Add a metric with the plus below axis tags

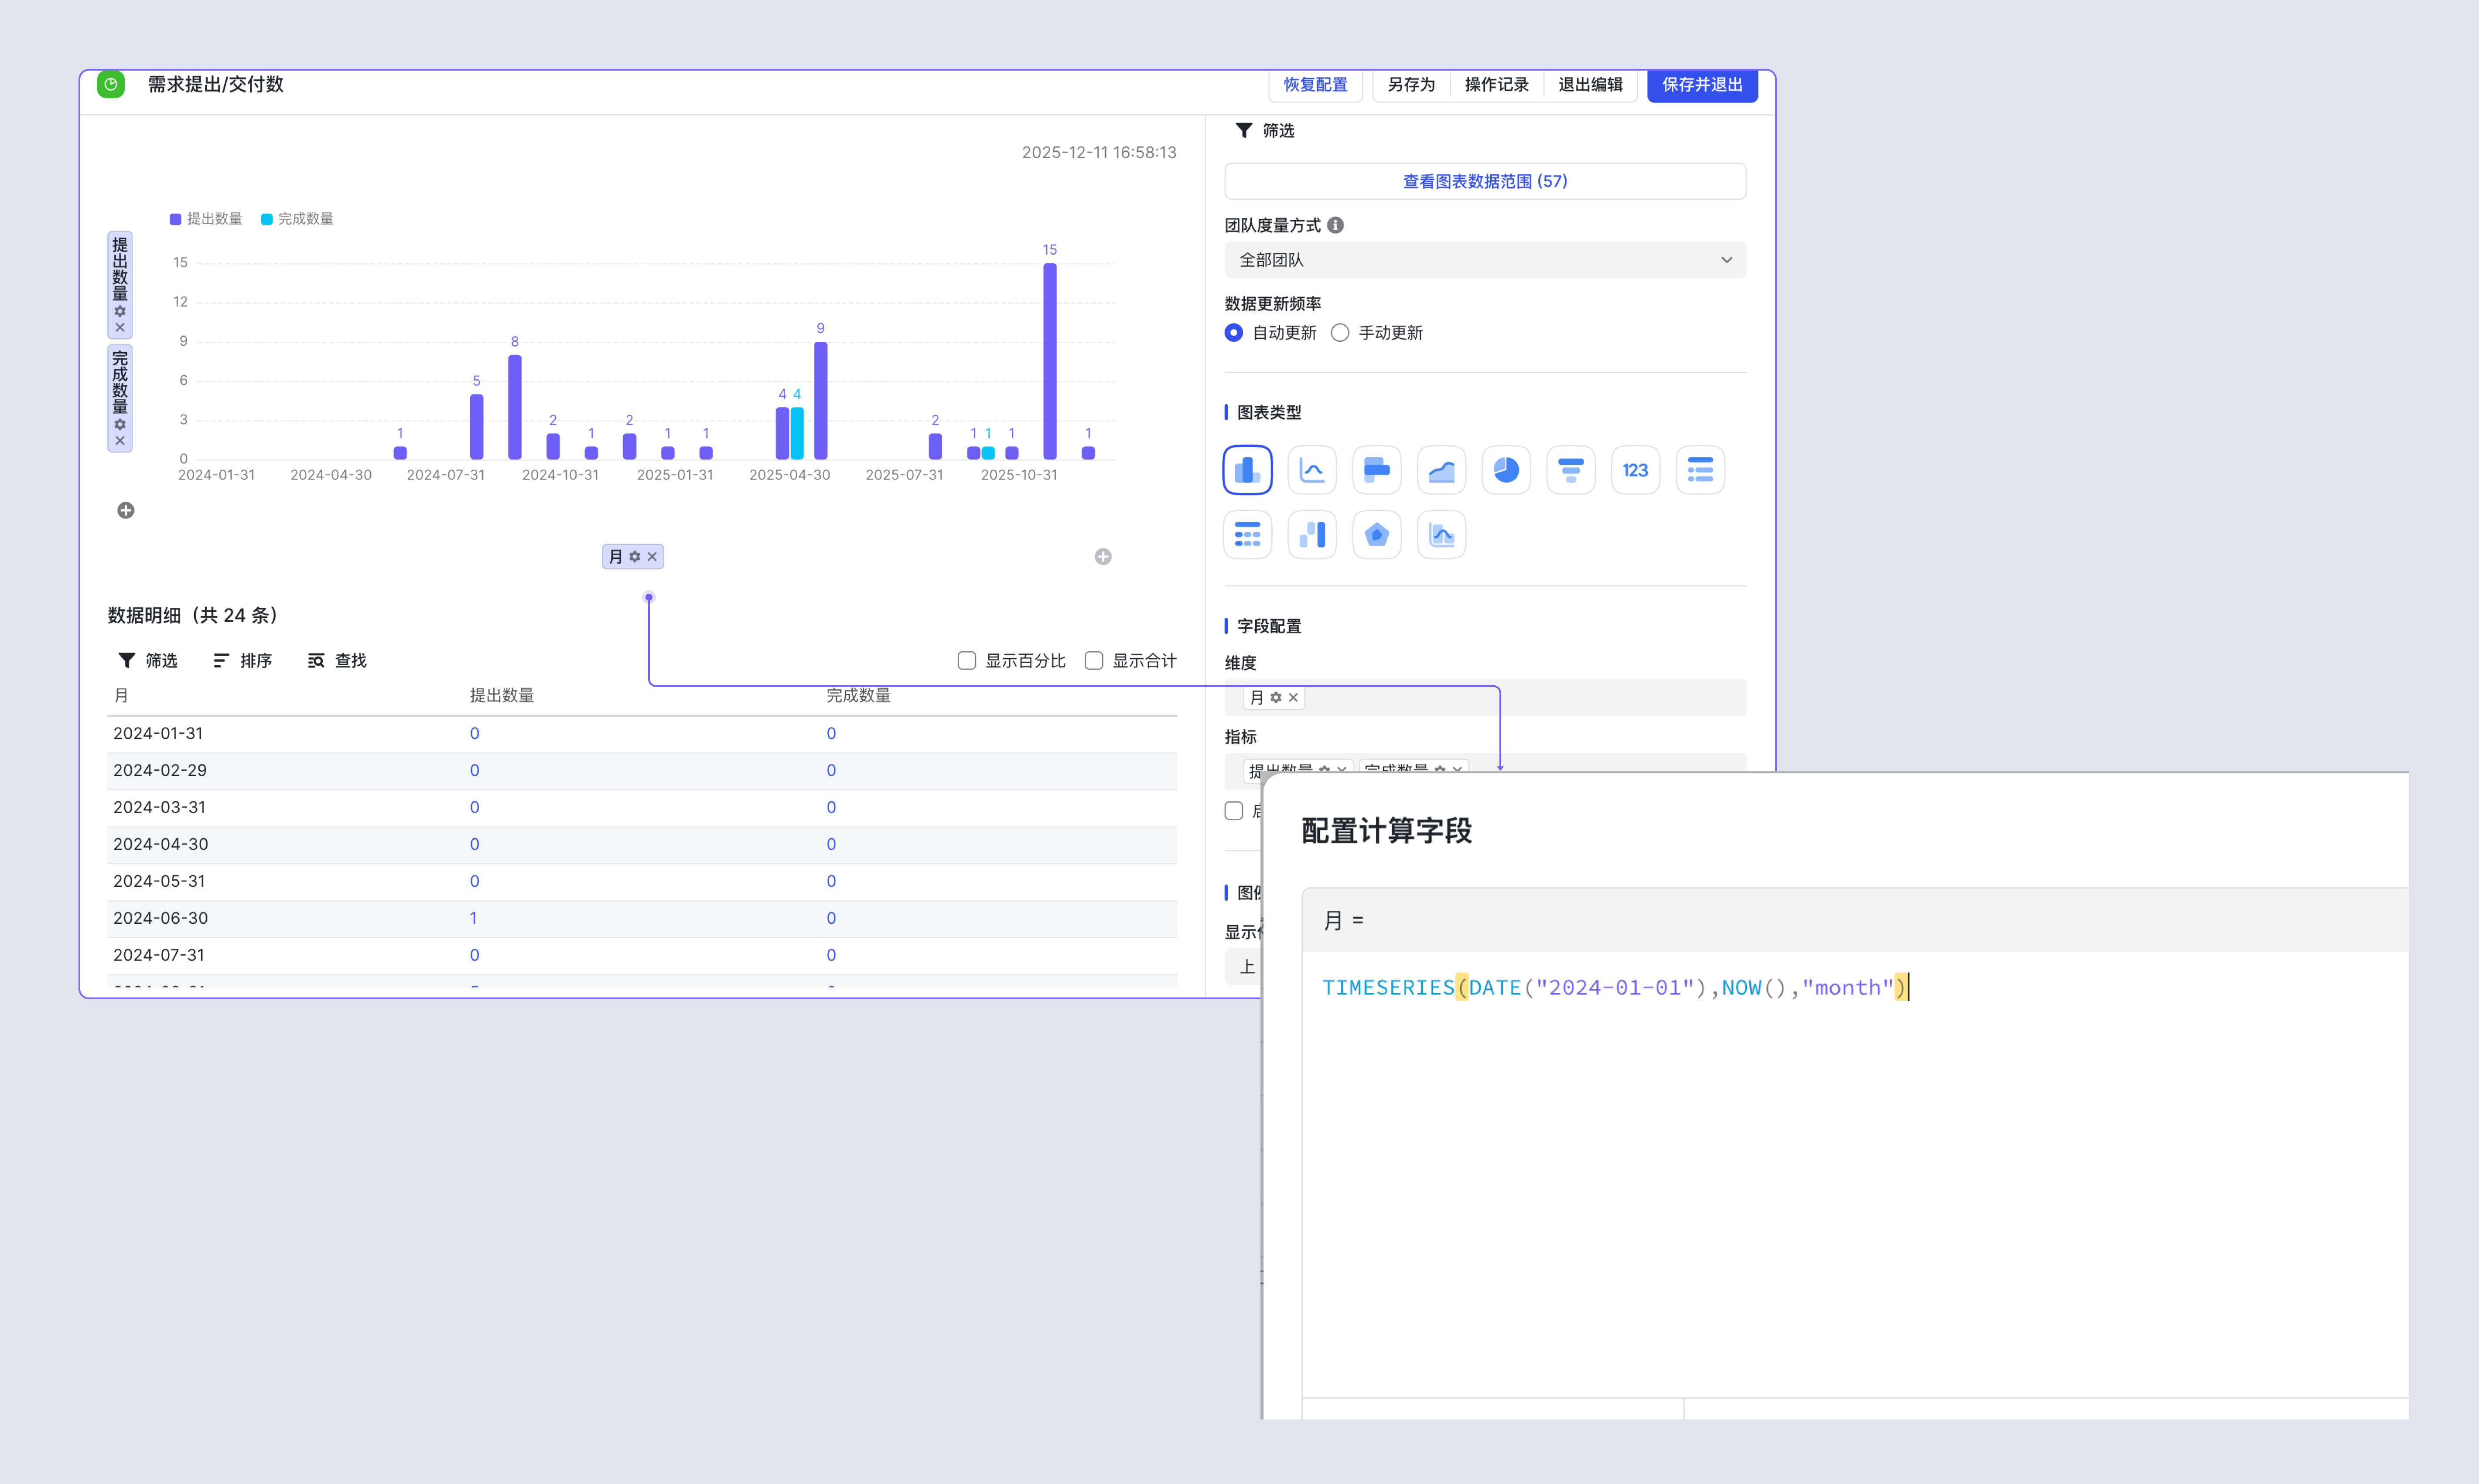point(126,511)
